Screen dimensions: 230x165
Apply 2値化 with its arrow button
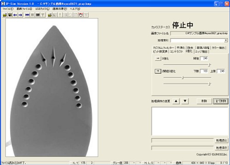click(158, 58)
